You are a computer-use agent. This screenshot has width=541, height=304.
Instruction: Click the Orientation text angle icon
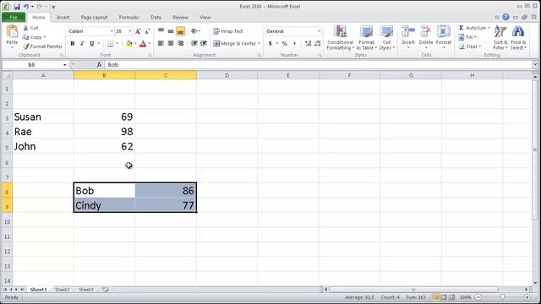click(194, 31)
